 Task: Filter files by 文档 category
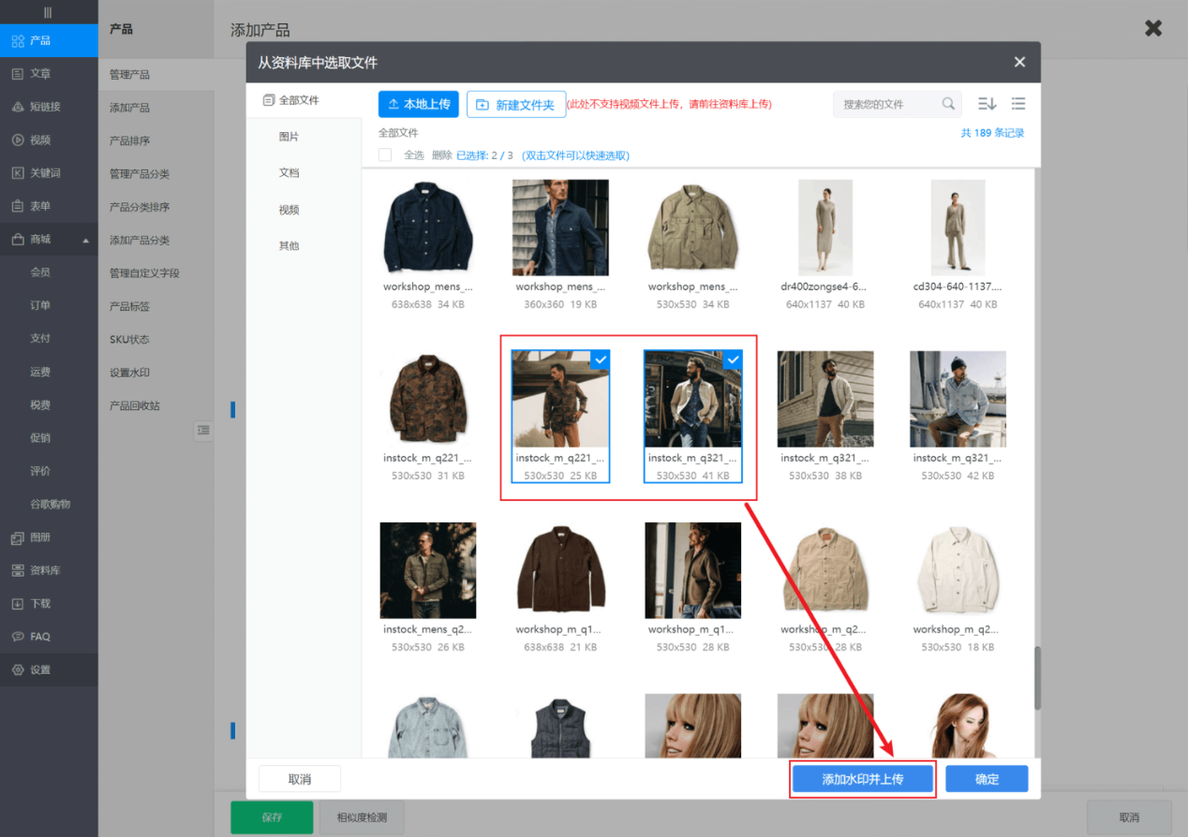tap(289, 173)
